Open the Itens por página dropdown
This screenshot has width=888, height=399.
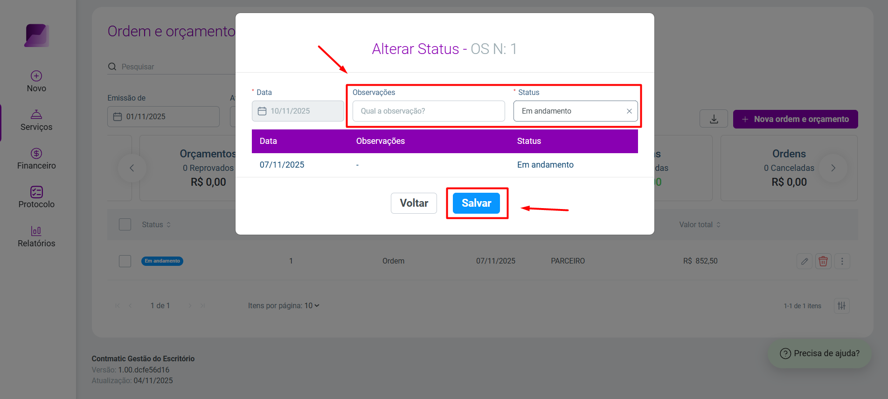click(312, 306)
